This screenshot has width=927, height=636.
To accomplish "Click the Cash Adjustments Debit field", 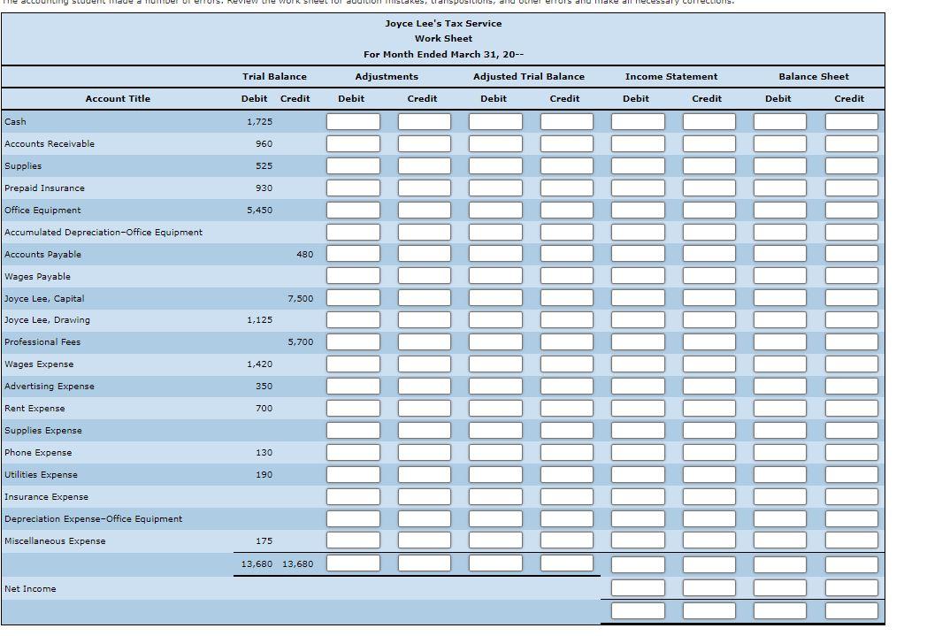I will [x=352, y=121].
